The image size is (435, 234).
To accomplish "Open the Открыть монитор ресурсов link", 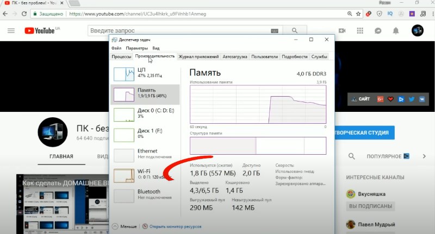I will [x=175, y=226].
